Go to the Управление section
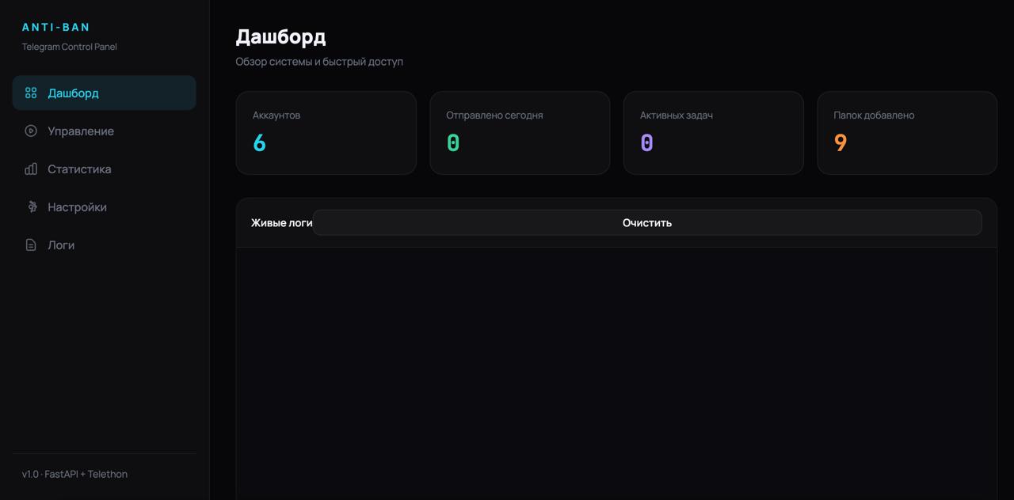This screenshot has width=1014, height=500. pyautogui.click(x=104, y=131)
